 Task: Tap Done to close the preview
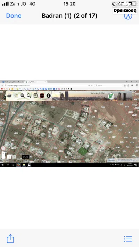14,16
